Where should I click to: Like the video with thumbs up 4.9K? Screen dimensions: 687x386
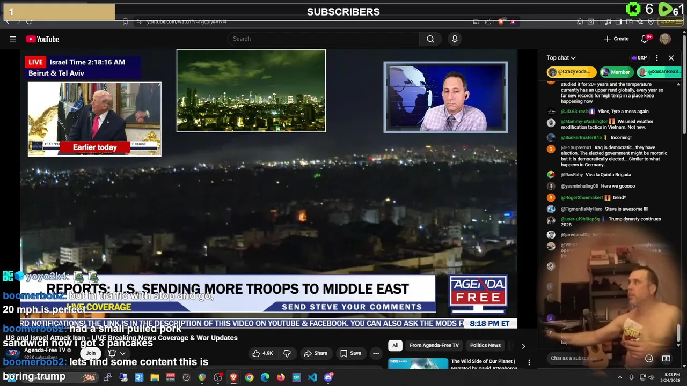[263, 353]
